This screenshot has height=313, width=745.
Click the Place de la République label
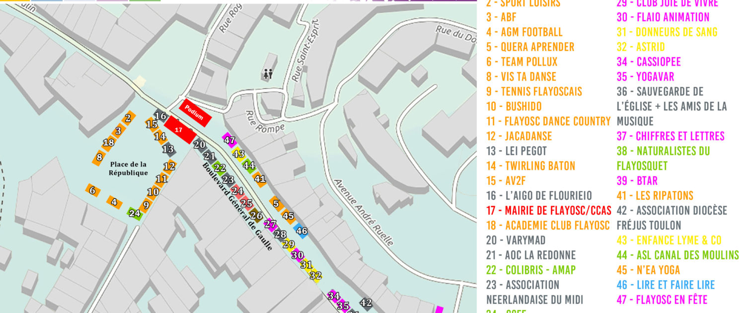point(129,168)
